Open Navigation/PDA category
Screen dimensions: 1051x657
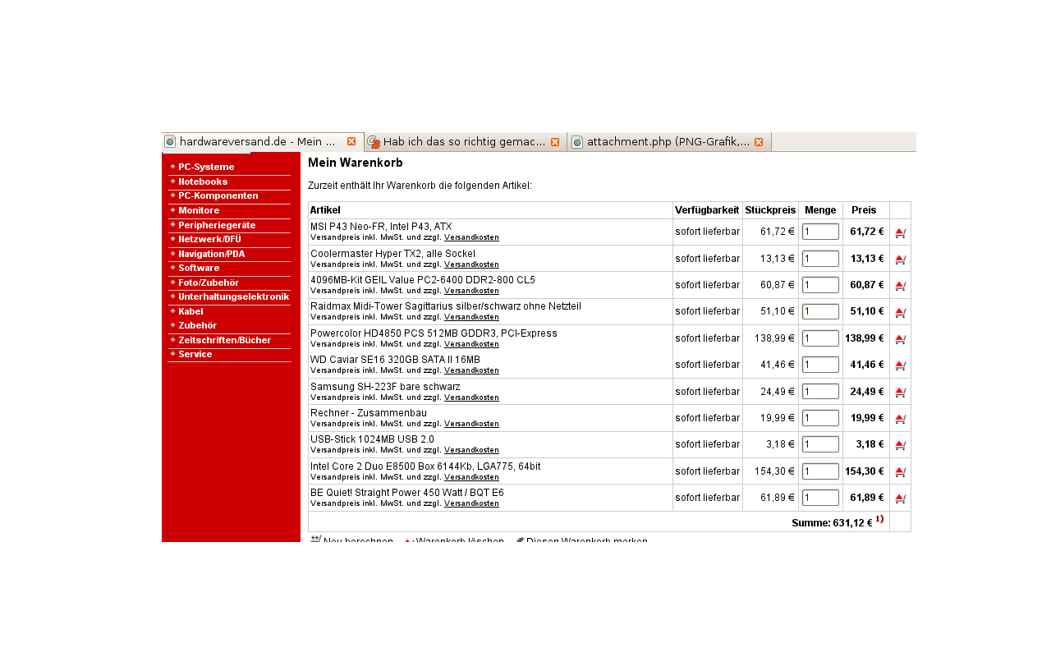point(211,254)
